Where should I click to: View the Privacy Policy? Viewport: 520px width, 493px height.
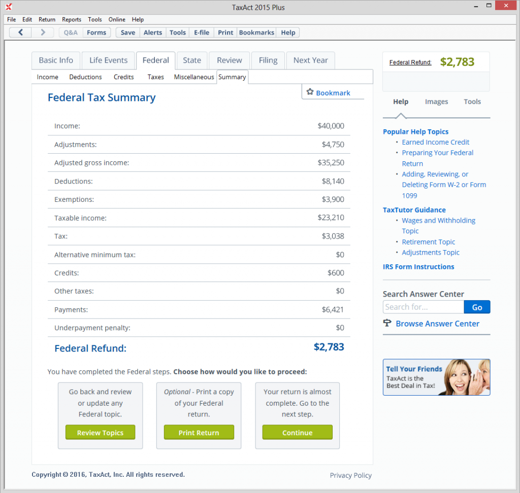[350, 475]
